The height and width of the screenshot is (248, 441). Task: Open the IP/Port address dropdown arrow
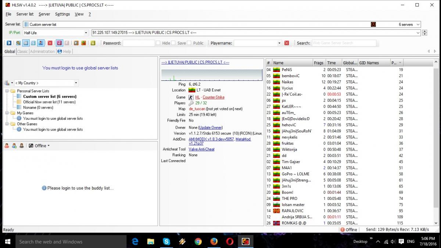(418, 33)
